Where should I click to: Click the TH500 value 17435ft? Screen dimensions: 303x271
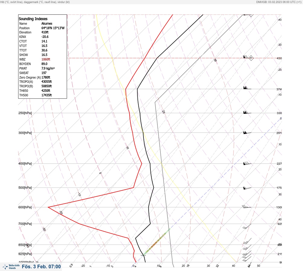(x=47, y=95)
